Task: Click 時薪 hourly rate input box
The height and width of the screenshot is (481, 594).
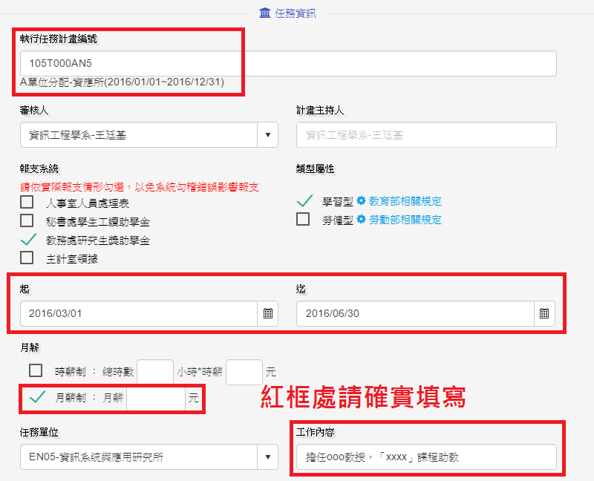Action: click(x=244, y=372)
